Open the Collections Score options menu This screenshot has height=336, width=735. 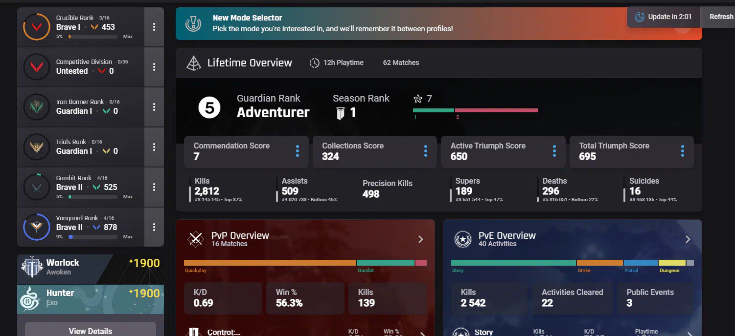coord(426,151)
